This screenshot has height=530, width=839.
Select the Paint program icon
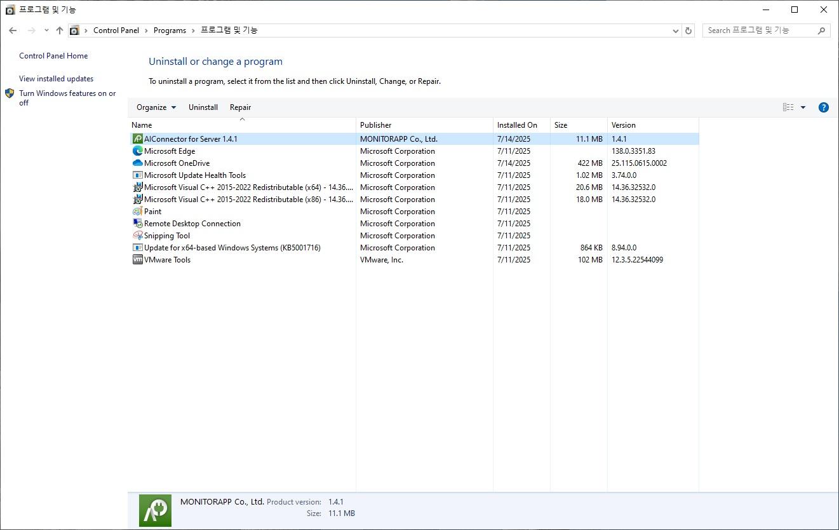[x=137, y=211]
